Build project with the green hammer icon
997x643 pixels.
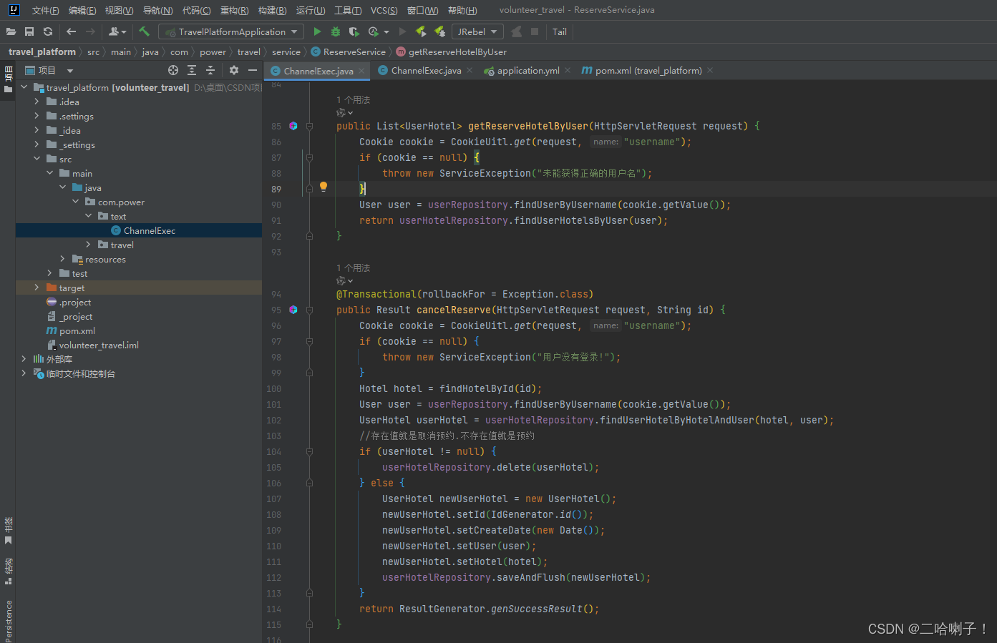(144, 31)
